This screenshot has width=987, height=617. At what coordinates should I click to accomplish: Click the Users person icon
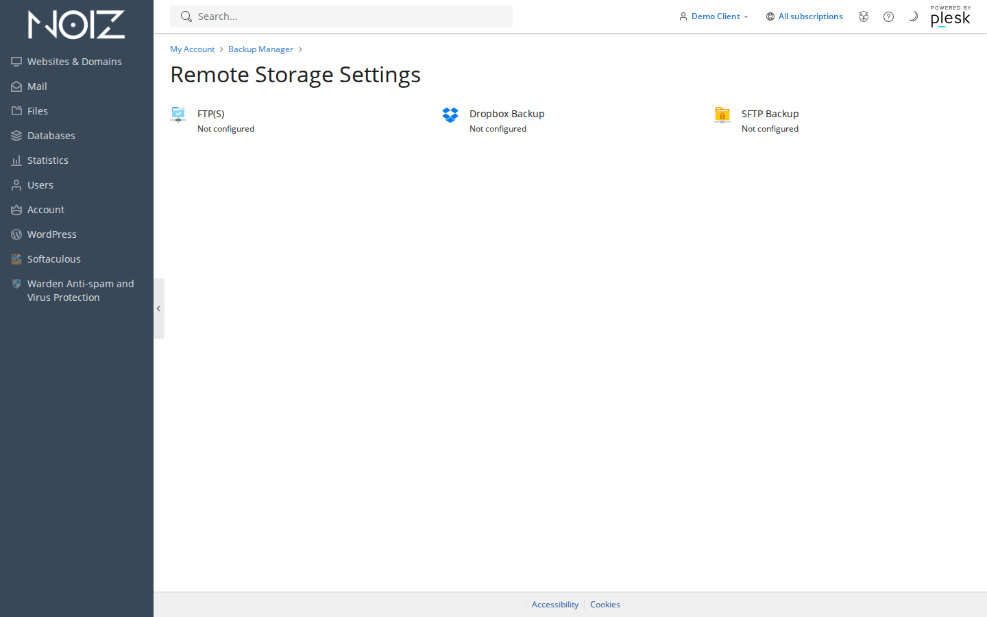16,185
